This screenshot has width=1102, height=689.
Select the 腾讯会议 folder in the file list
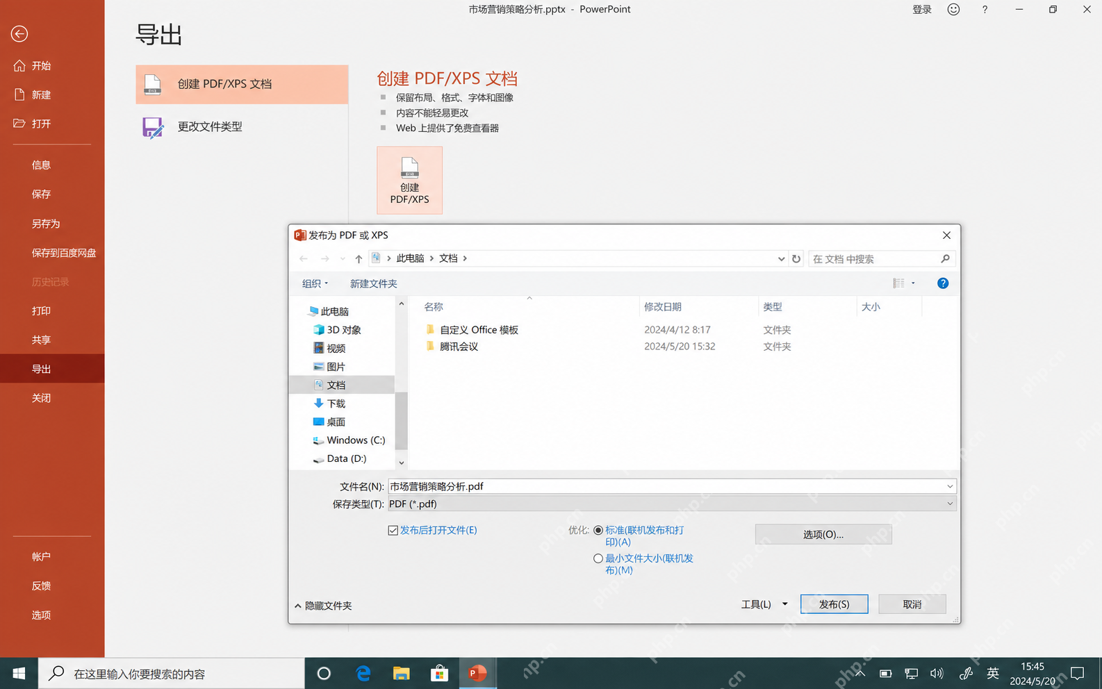[459, 347]
